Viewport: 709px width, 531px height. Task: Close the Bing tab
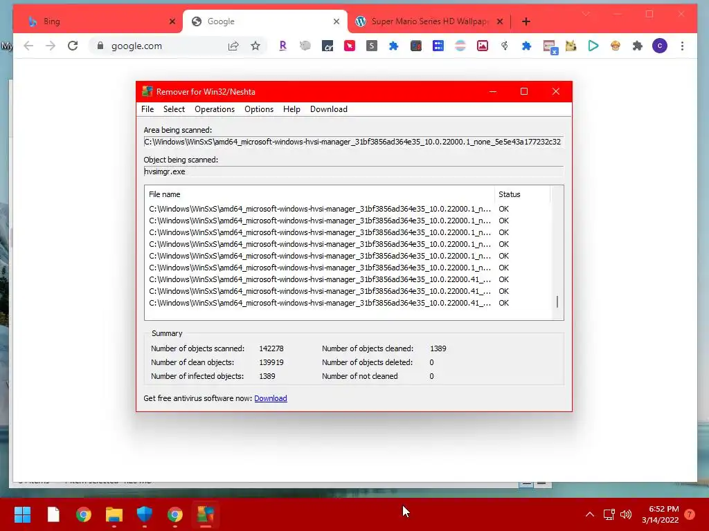pyautogui.click(x=172, y=21)
